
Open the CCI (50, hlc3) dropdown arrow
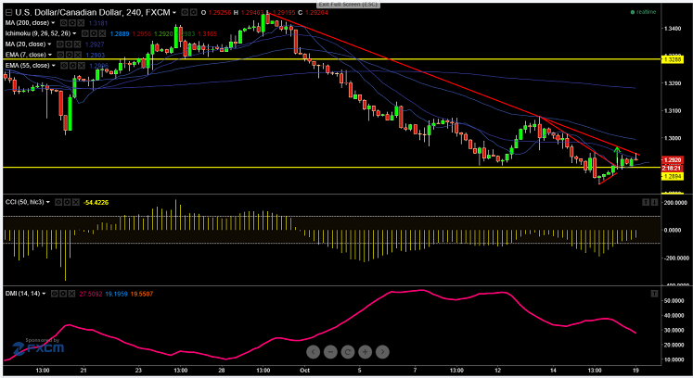47,202
